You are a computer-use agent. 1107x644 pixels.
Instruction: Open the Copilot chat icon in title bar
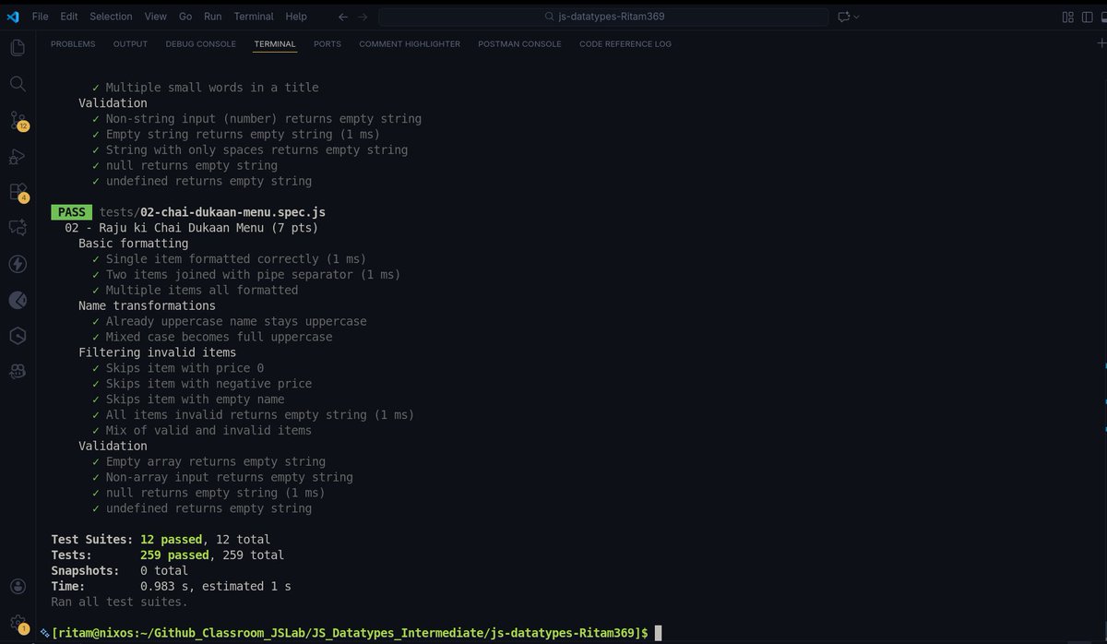tap(843, 17)
